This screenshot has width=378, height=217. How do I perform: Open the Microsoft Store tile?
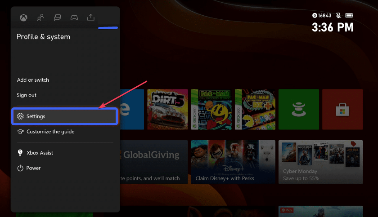click(x=342, y=110)
